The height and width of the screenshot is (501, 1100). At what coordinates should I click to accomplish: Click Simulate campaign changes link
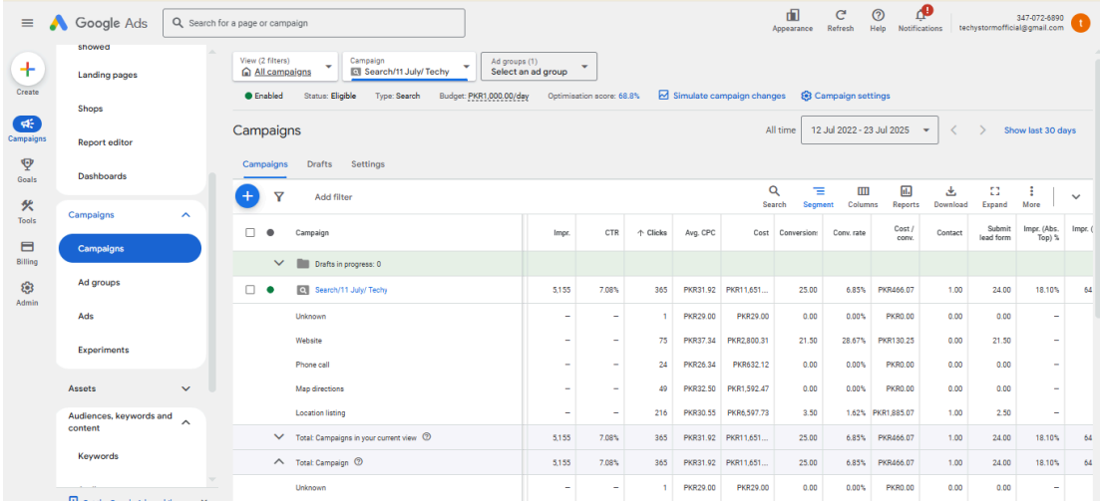pyautogui.click(x=722, y=96)
